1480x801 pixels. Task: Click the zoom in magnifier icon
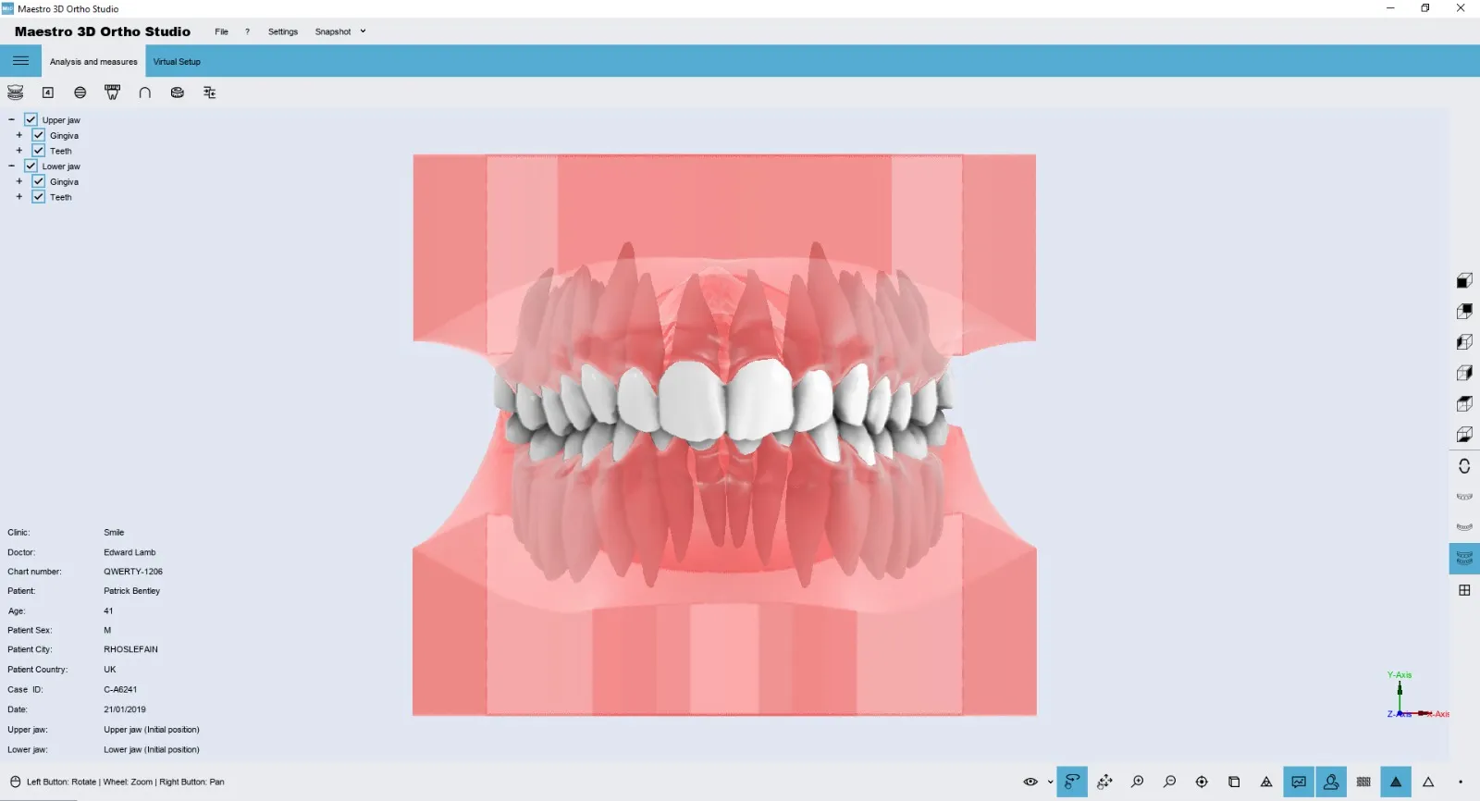click(1137, 782)
